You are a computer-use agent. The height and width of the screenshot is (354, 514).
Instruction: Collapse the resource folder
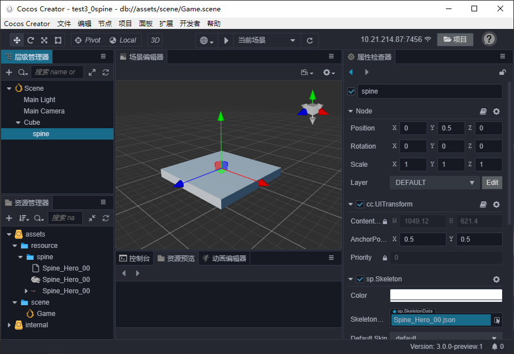click(x=15, y=246)
